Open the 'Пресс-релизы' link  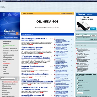pos(7,86)
